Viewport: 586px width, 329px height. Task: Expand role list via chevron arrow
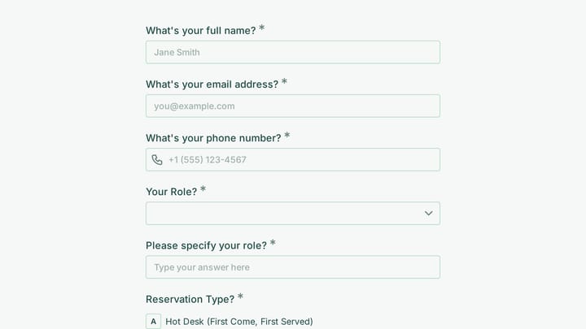428,214
